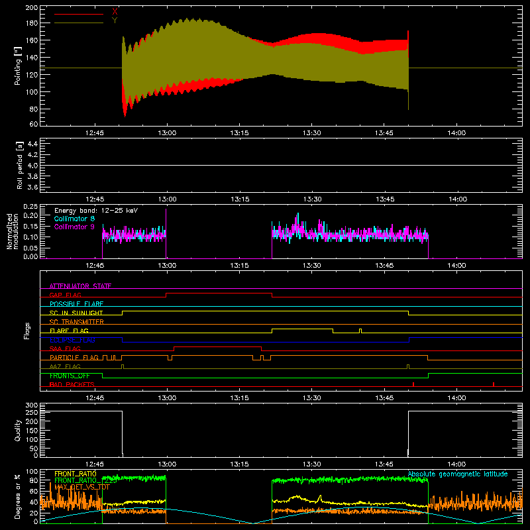Click the SAA_FLAG label
Screen dimensions: 530x530
pyautogui.click(x=65, y=348)
